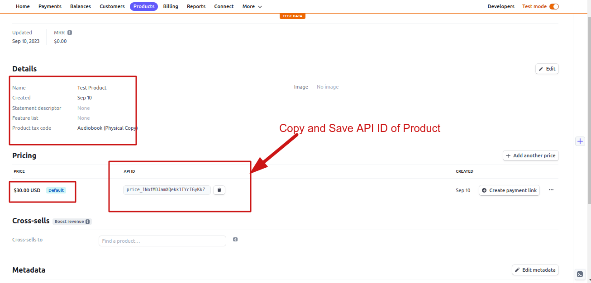591x283 pixels.
Task: Click Edit metadata button
Action: coord(535,270)
